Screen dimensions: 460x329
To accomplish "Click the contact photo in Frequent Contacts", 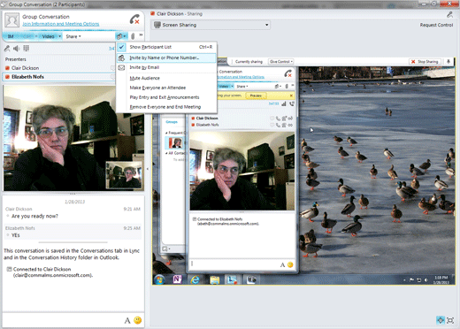I will [175, 142].
